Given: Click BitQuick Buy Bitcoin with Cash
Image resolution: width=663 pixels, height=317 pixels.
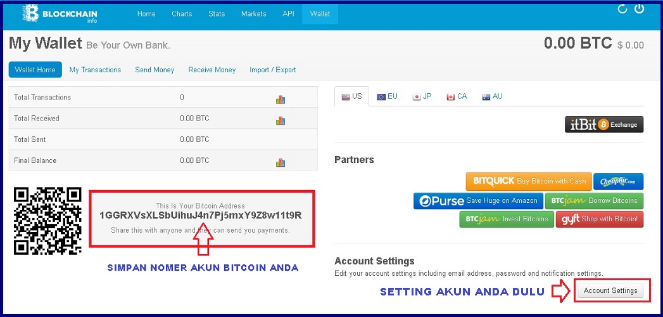Looking at the screenshot, I should click(528, 181).
